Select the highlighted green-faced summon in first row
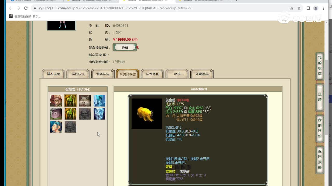Screen dimensions: 332x186 point(71,101)
